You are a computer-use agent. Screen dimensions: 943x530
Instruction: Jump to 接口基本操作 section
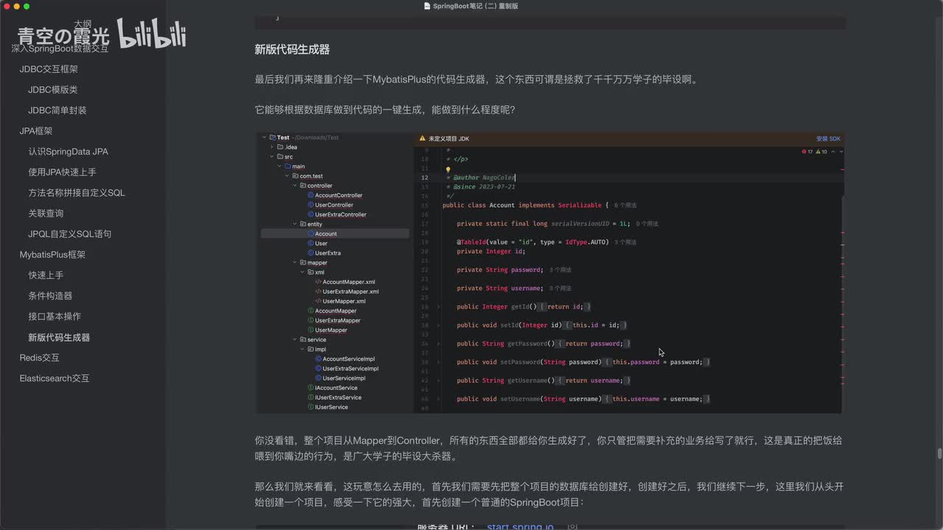[x=55, y=317]
